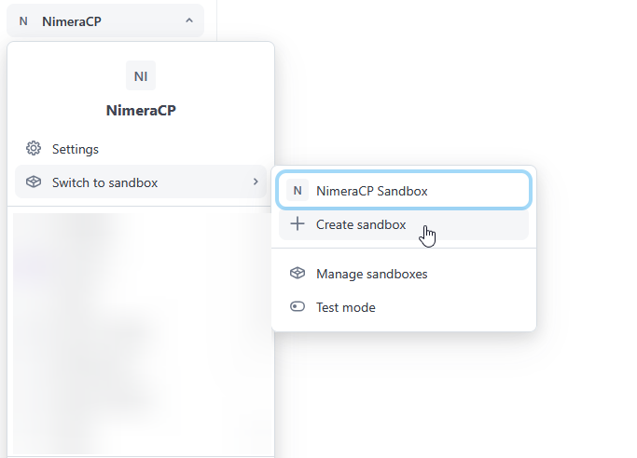Viewport: 637px width, 458px height.
Task: Click the Settings gear icon
Action: pos(34,149)
